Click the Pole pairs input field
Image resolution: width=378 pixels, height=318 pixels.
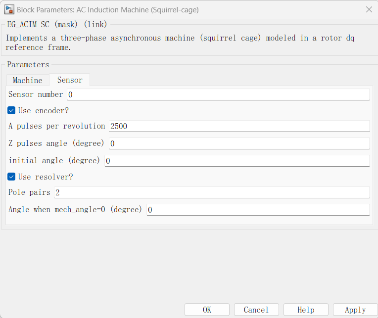pos(212,192)
